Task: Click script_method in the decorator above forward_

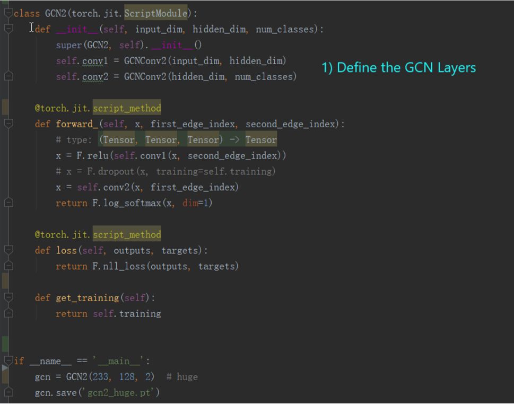Action: (127, 108)
